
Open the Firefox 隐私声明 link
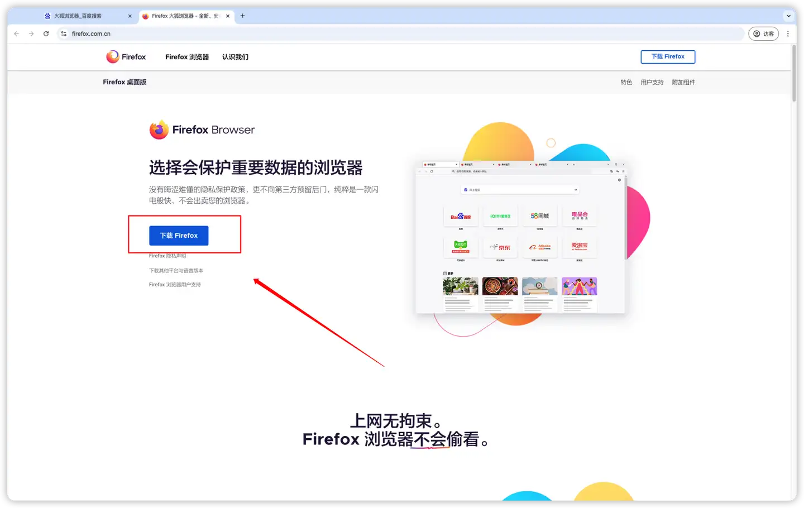(x=167, y=256)
